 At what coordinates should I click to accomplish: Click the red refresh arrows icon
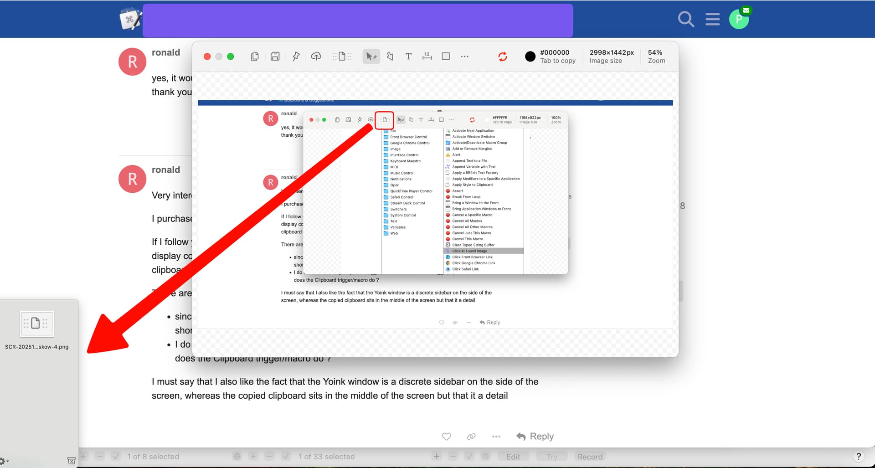pyautogui.click(x=503, y=57)
